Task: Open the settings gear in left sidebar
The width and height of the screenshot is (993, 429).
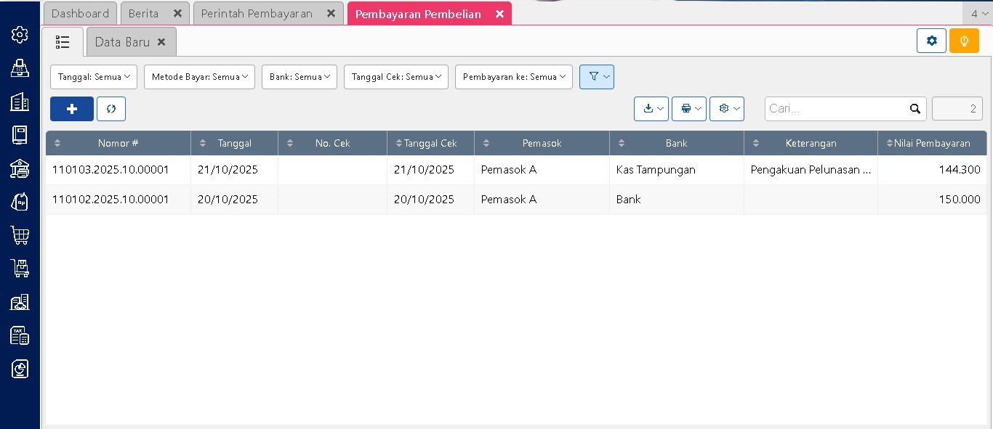Action: (20, 34)
